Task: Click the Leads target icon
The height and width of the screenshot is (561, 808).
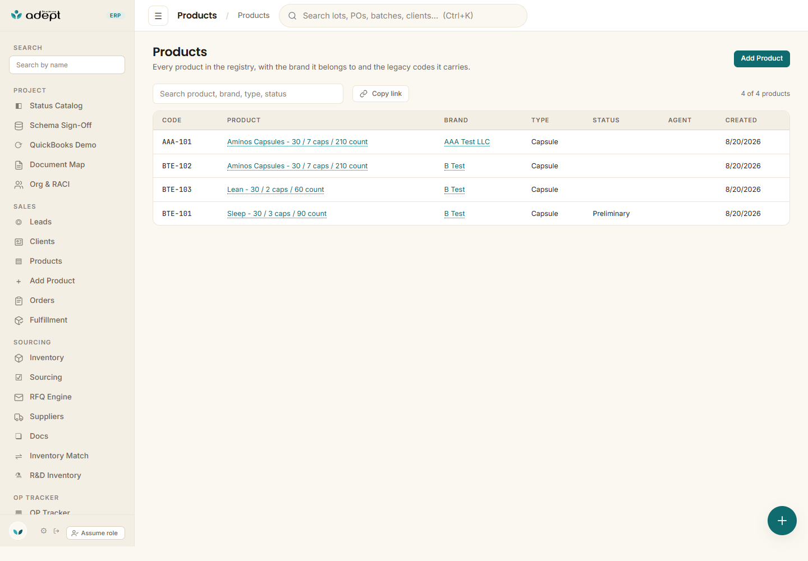Action: [19, 222]
